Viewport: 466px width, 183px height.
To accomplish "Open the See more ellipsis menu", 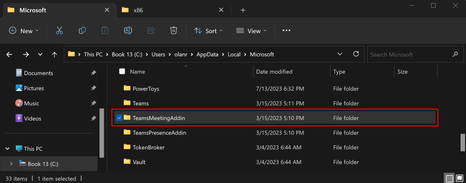I will [286, 31].
